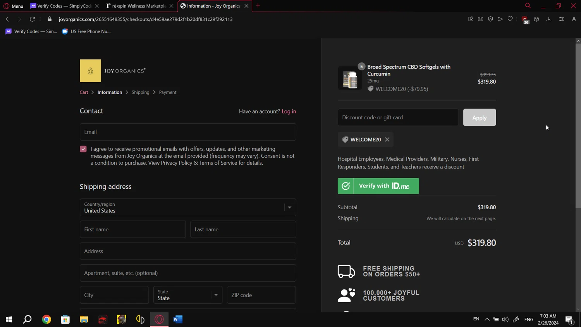Click the address bar URL

146,19
